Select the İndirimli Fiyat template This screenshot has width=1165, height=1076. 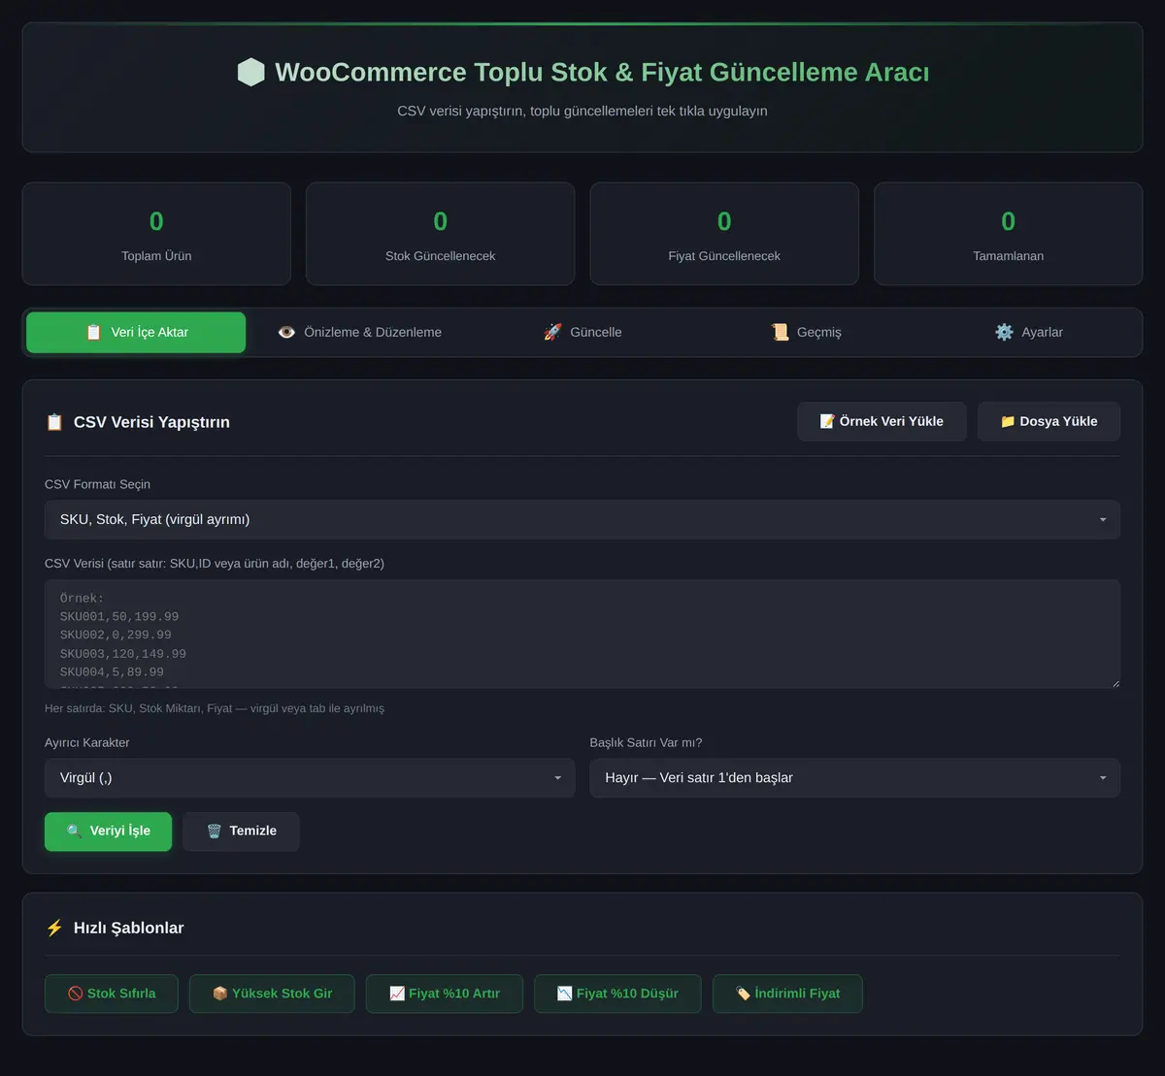tap(787, 994)
